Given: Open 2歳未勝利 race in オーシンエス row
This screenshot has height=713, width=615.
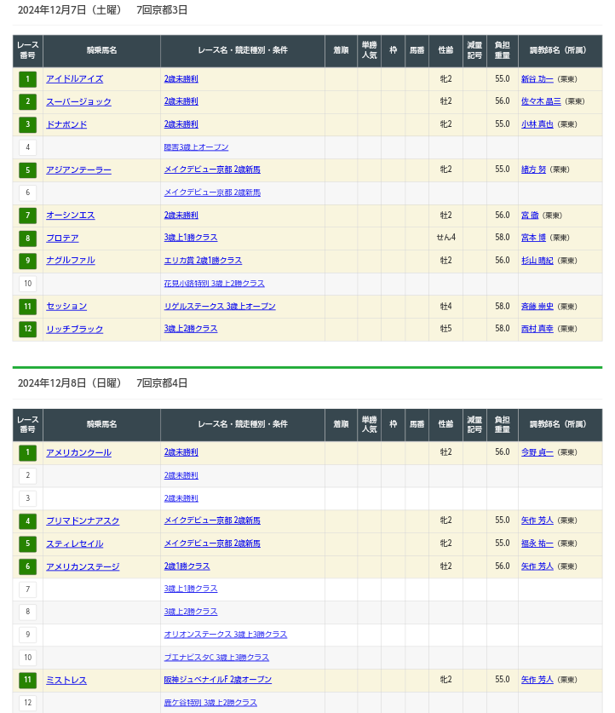Looking at the screenshot, I should click(x=181, y=215).
